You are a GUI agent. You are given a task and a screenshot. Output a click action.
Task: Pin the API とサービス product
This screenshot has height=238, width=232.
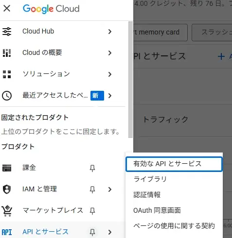pos(92,232)
